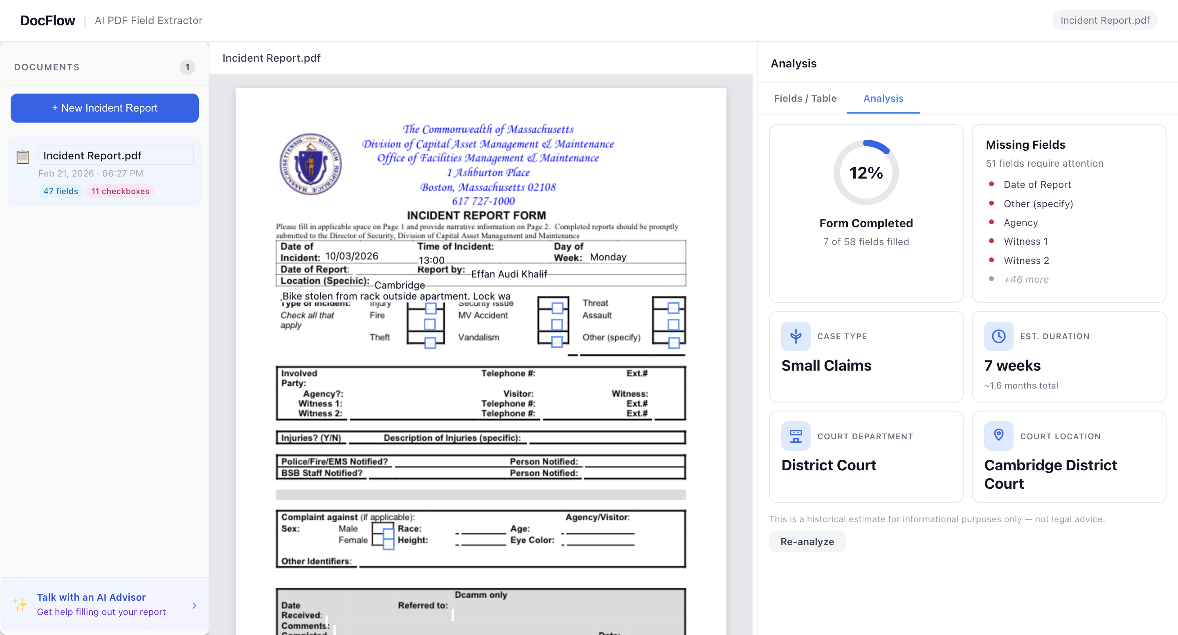1178x635 pixels.
Task: Click the 12% completion progress ring
Action: click(866, 173)
